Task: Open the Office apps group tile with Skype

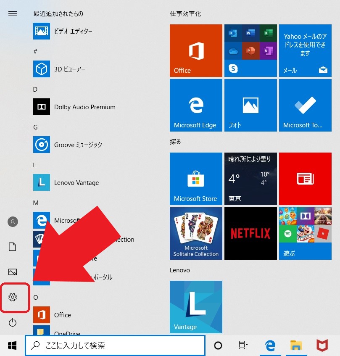Action: click(250, 50)
